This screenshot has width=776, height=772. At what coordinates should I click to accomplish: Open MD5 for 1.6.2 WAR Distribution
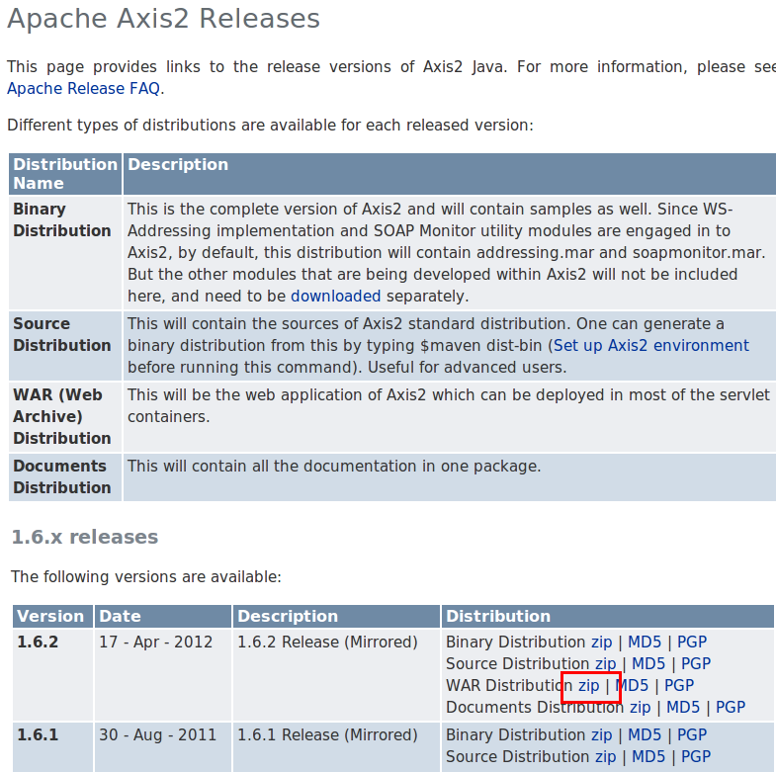632,685
